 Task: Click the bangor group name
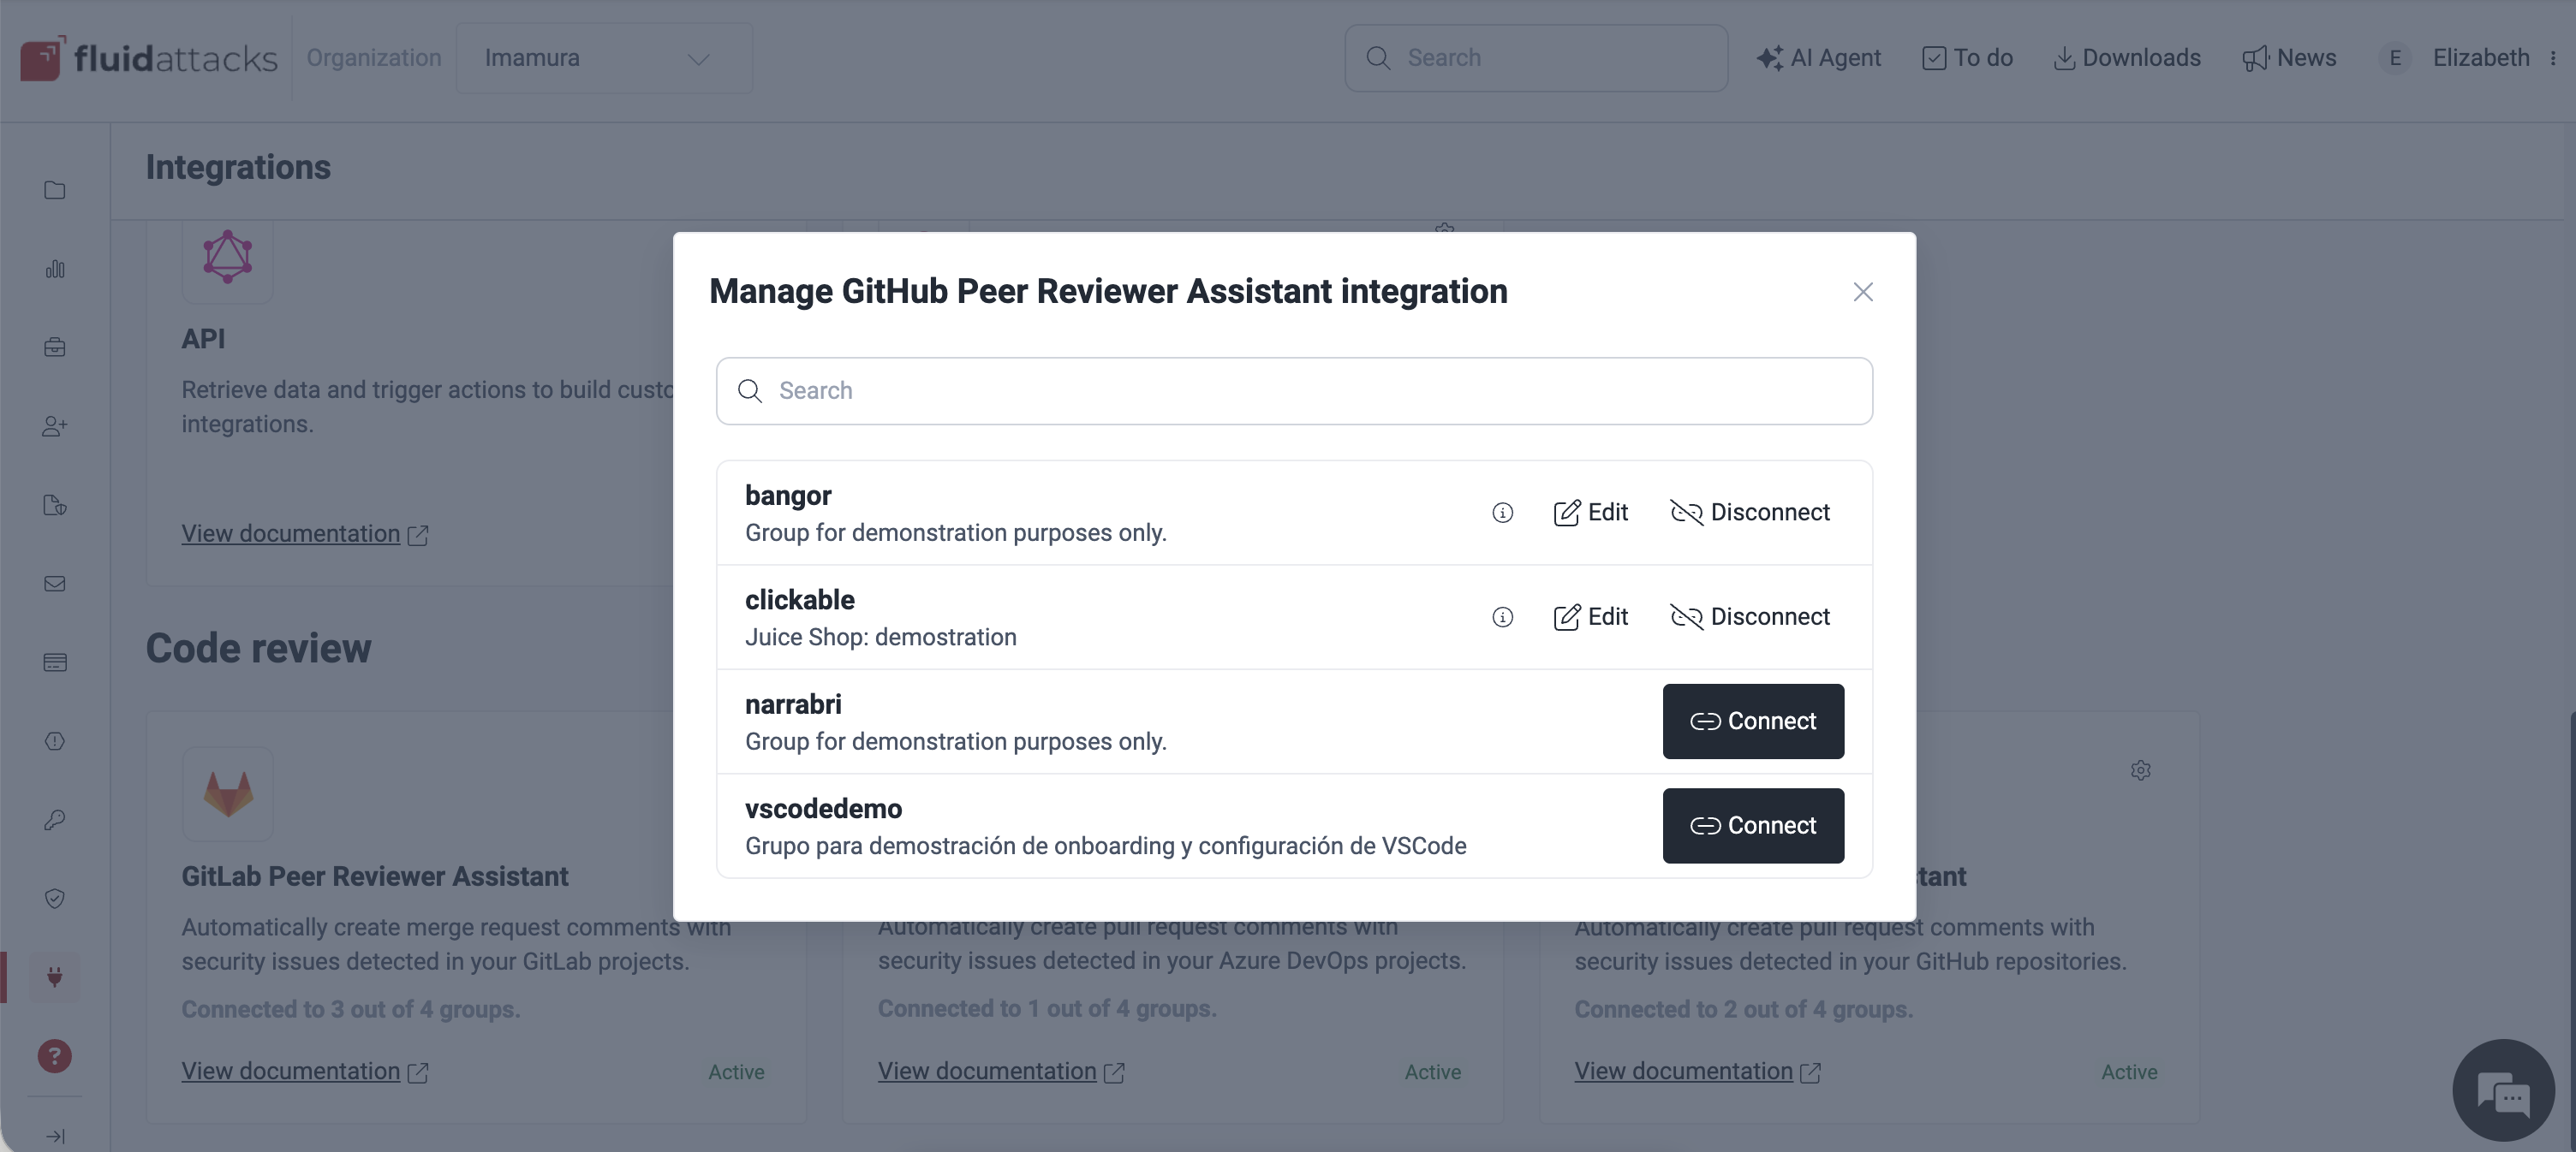tap(788, 496)
